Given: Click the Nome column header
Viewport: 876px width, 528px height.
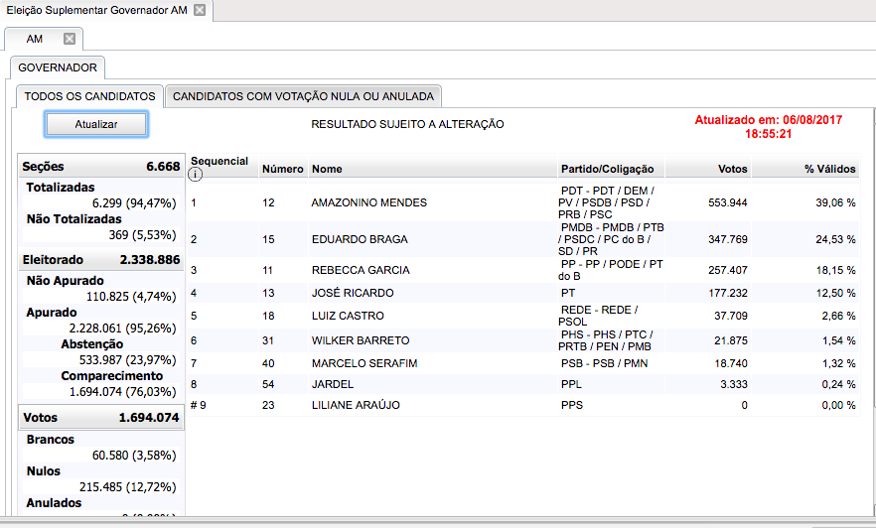Looking at the screenshot, I should pos(327,169).
